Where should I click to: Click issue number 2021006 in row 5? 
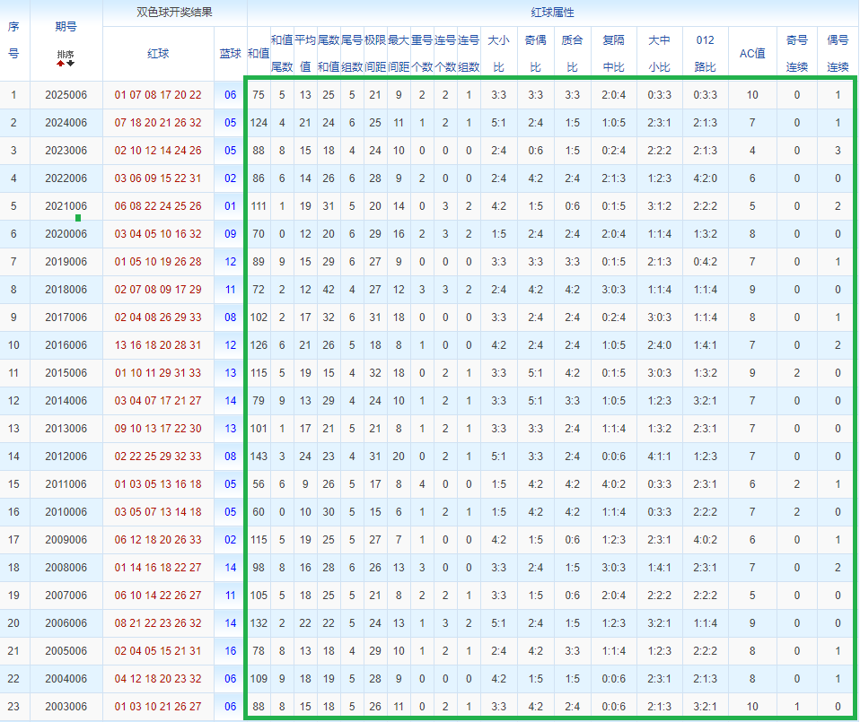pyautogui.click(x=66, y=206)
